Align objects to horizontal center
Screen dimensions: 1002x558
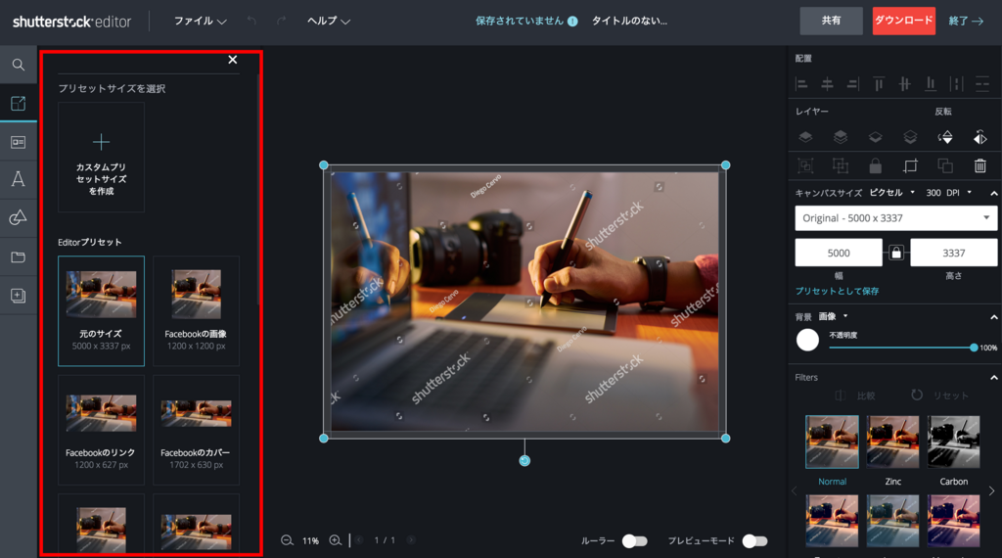pyautogui.click(x=827, y=84)
